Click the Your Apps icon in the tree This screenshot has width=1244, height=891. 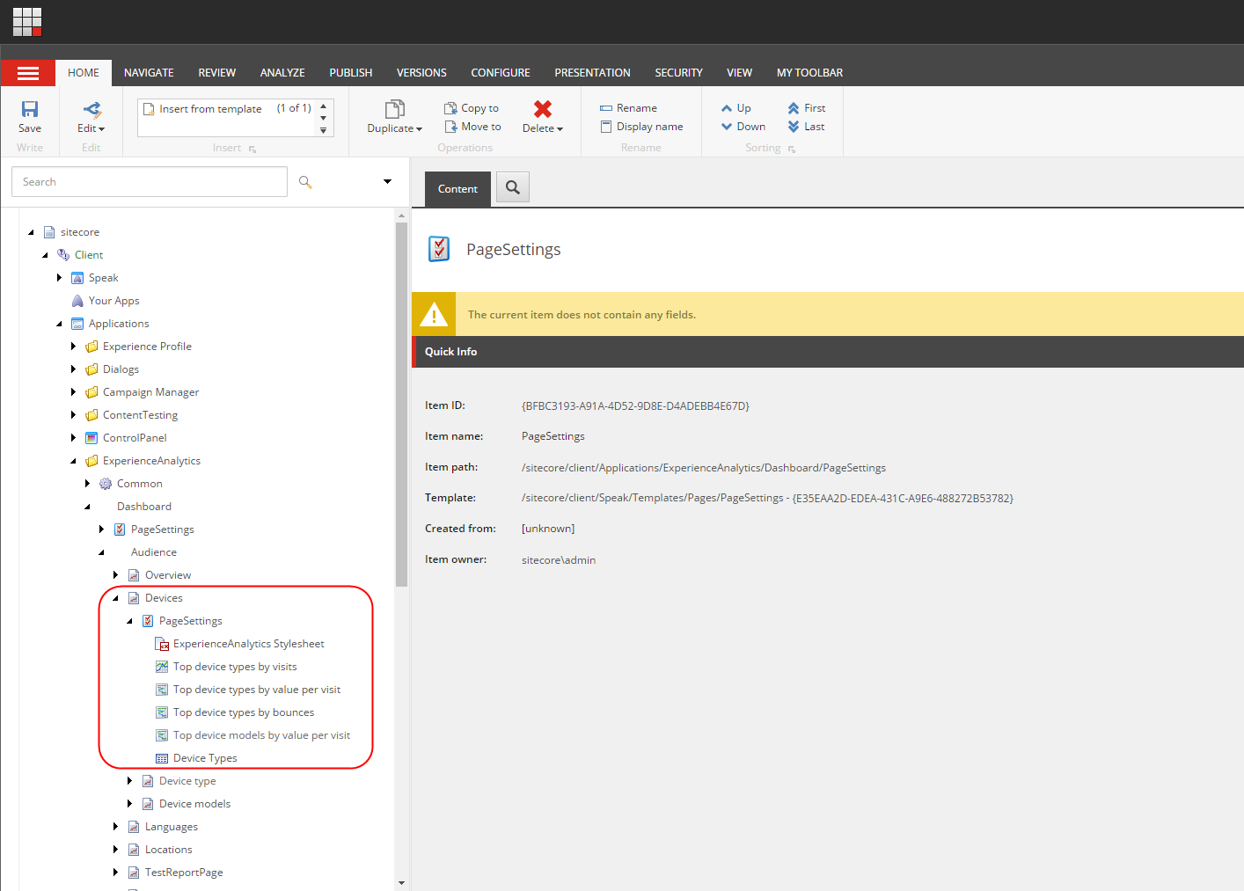click(x=77, y=301)
